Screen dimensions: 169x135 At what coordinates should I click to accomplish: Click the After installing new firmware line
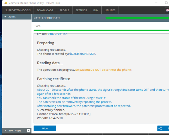point(84,106)
